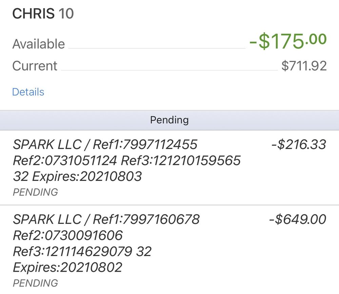Screen dimensions: 339x294
Task: Select the $711.92 current balance amount
Action: (304, 66)
